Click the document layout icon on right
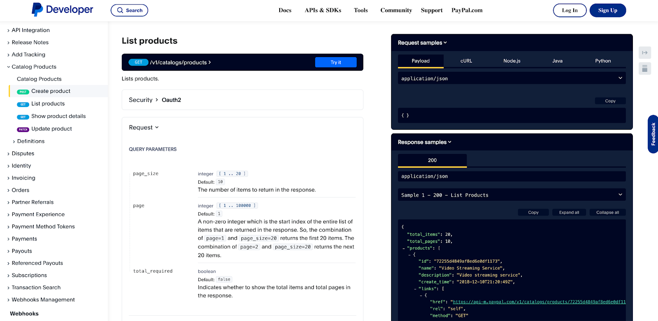Viewport: 658px width, 321px height. click(x=644, y=69)
